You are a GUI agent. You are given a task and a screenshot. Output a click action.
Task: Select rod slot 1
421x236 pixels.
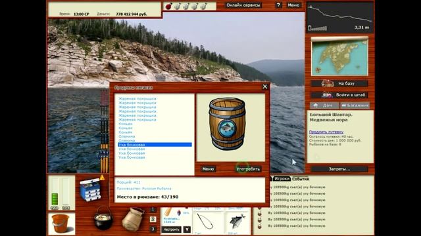[153, 209]
